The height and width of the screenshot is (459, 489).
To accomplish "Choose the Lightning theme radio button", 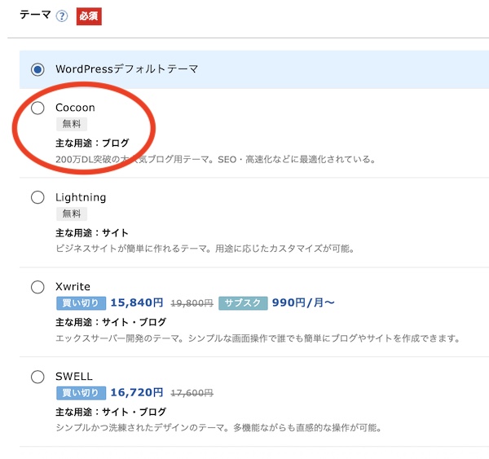I will click(x=37, y=197).
